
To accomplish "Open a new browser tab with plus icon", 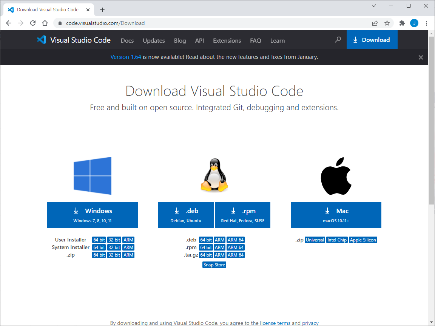I will point(102,10).
